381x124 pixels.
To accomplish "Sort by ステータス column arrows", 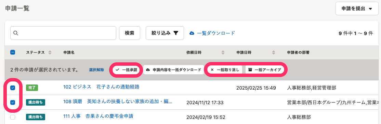I will tap(50, 52).
